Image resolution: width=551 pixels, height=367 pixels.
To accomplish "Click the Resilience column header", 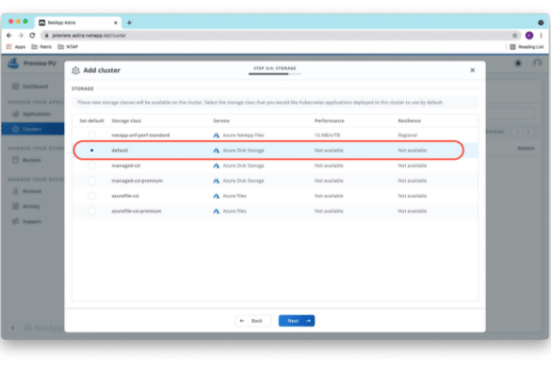I will [409, 120].
